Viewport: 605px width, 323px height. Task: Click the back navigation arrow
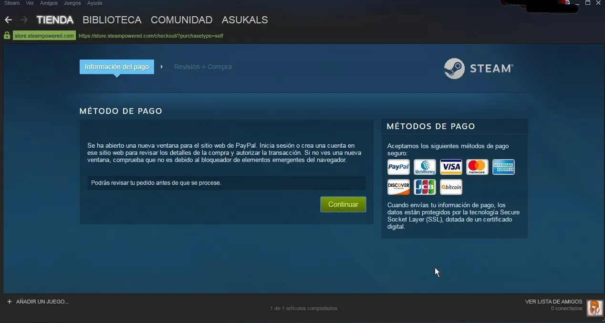8,20
